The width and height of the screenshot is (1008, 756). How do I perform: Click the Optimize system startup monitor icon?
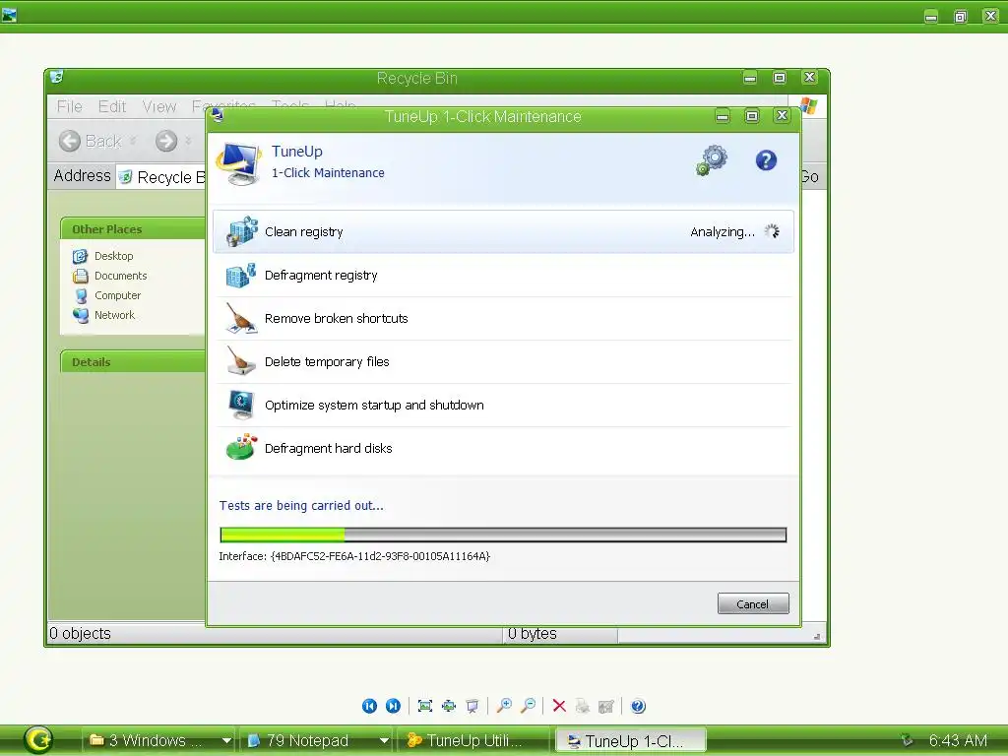[242, 405]
